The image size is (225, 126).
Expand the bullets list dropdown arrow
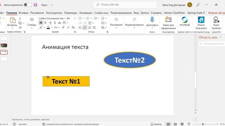coord(84,18)
